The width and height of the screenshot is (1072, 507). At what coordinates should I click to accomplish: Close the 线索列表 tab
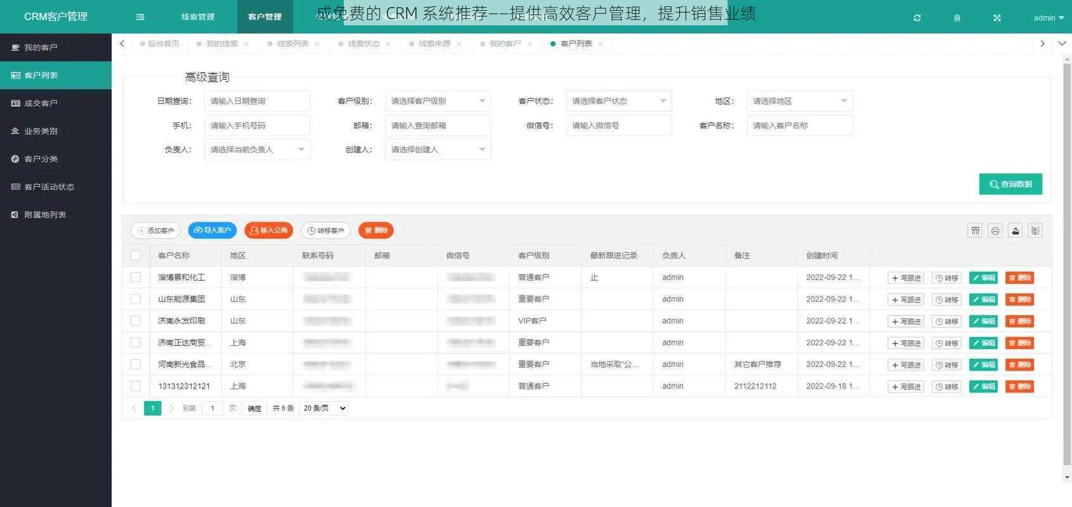point(317,44)
